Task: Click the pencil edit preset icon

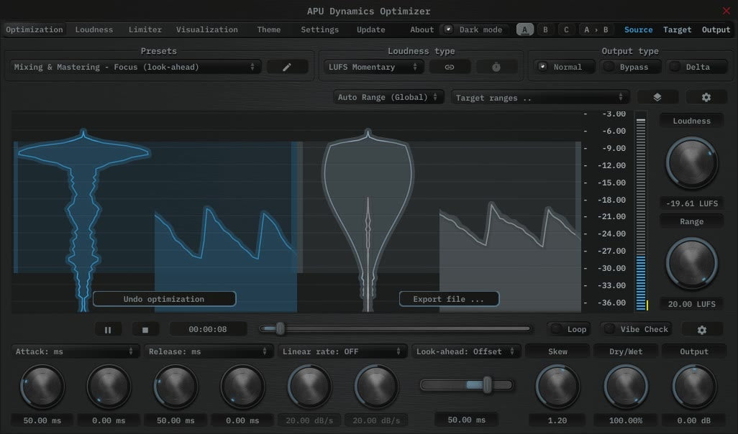Action: pos(287,68)
